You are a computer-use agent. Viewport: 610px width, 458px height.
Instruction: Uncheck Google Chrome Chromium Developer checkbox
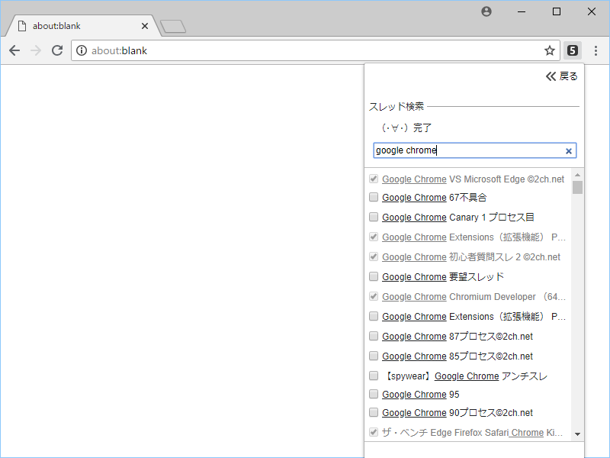pyautogui.click(x=374, y=296)
